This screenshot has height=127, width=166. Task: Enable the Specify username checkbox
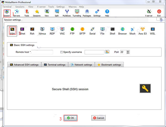61,52
